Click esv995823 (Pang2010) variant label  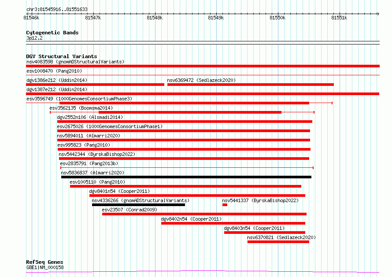tap(84, 145)
